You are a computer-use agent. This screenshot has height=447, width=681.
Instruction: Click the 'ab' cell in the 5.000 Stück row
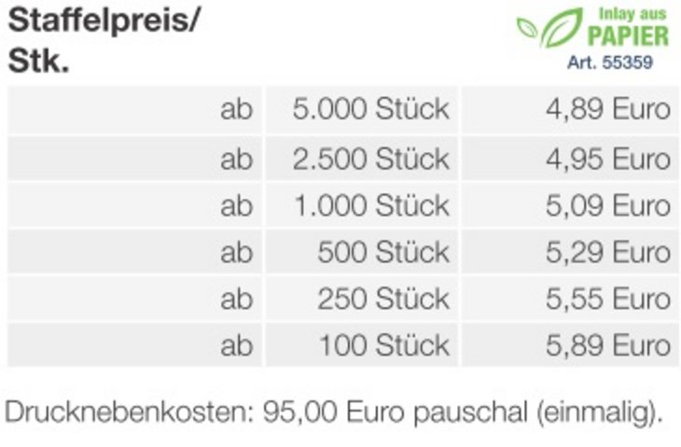134,109
